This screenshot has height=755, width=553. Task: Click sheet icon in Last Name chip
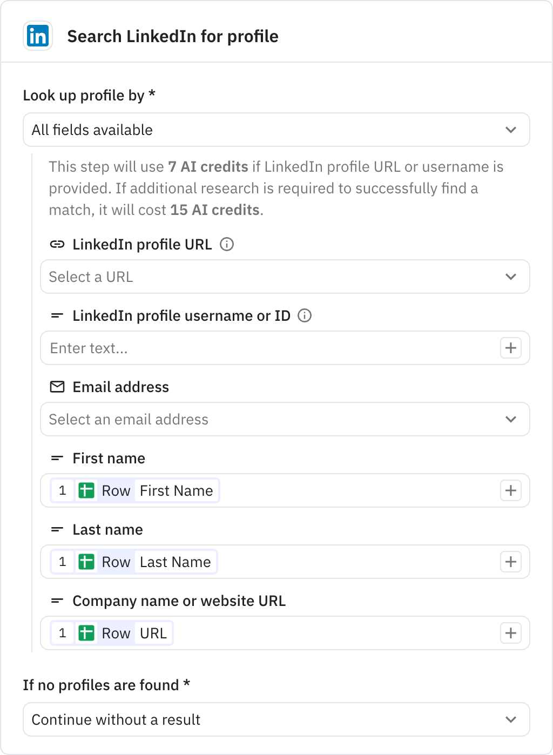point(86,562)
